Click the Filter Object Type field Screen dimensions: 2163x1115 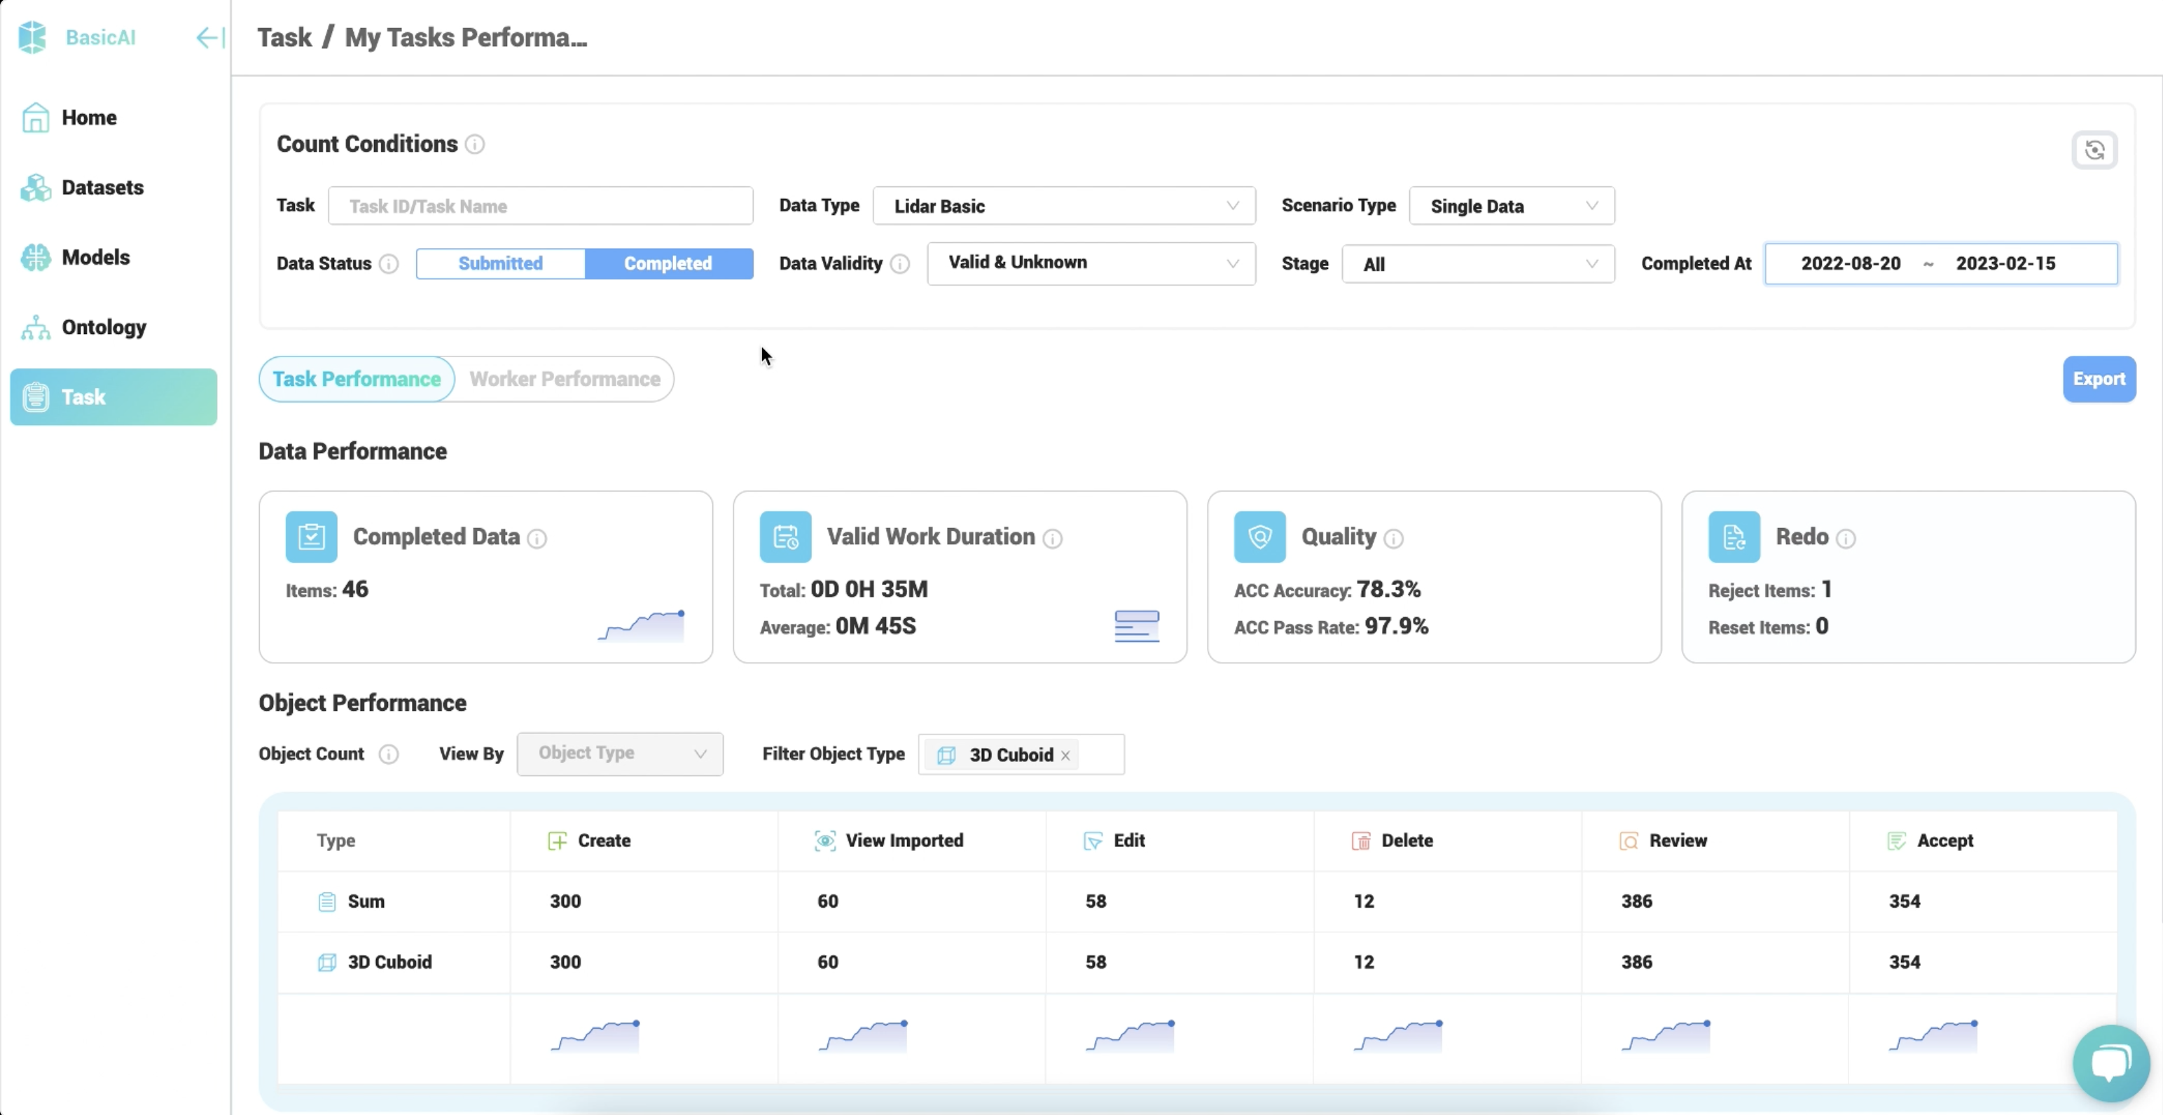point(1021,754)
